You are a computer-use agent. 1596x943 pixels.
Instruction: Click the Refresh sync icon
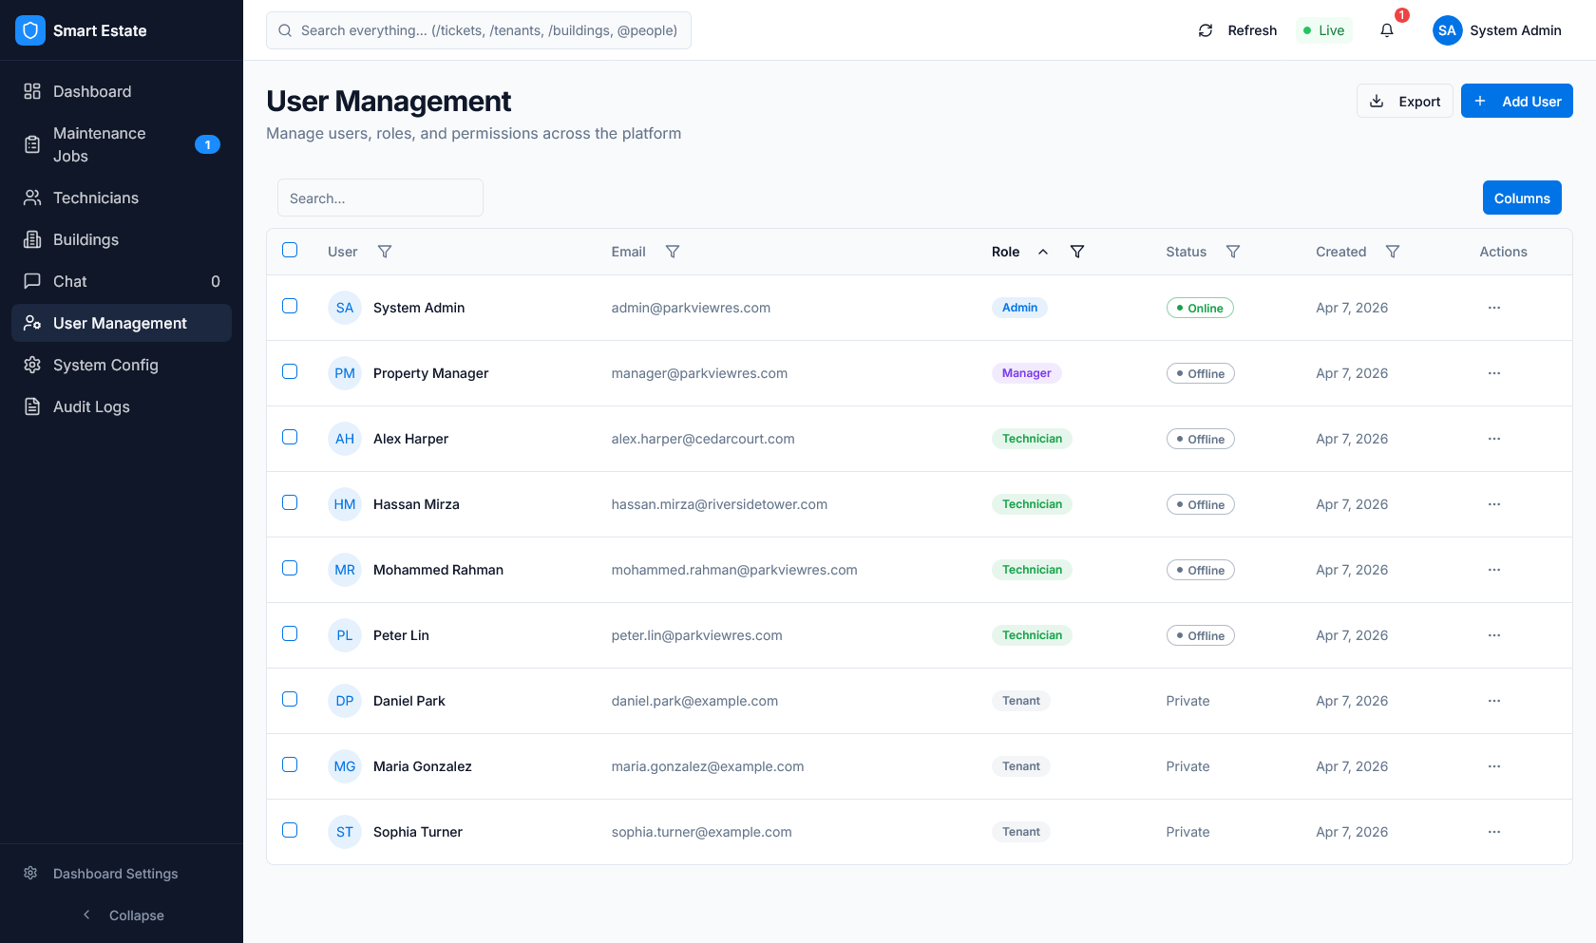click(1205, 30)
